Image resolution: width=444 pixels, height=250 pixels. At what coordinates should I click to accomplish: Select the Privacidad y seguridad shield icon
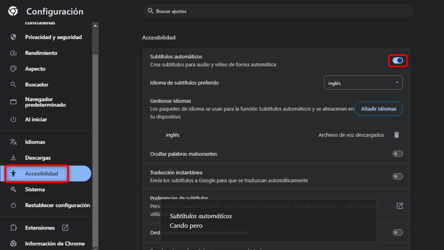(14, 37)
